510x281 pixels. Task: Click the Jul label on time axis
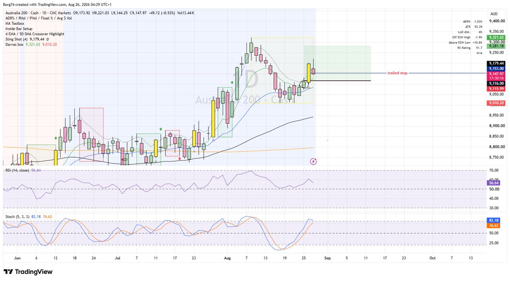click(x=117, y=258)
